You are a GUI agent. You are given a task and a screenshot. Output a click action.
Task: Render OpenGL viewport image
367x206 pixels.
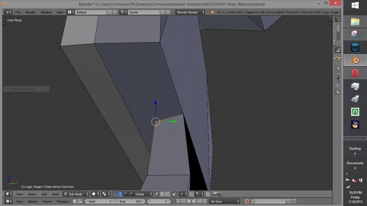(x=214, y=194)
